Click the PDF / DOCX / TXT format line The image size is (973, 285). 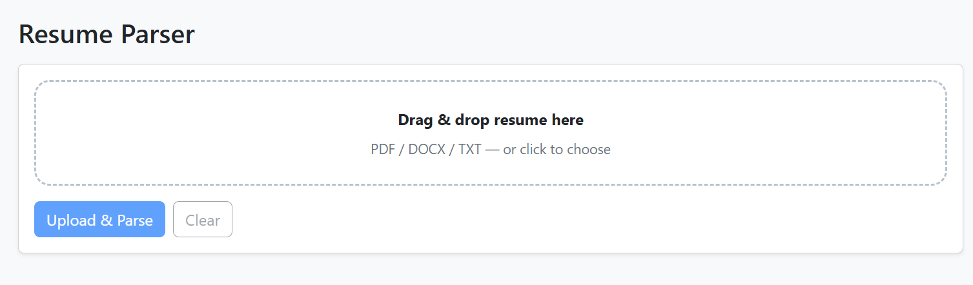[x=490, y=150]
